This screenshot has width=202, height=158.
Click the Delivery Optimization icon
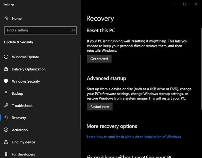tap(6, 69)
